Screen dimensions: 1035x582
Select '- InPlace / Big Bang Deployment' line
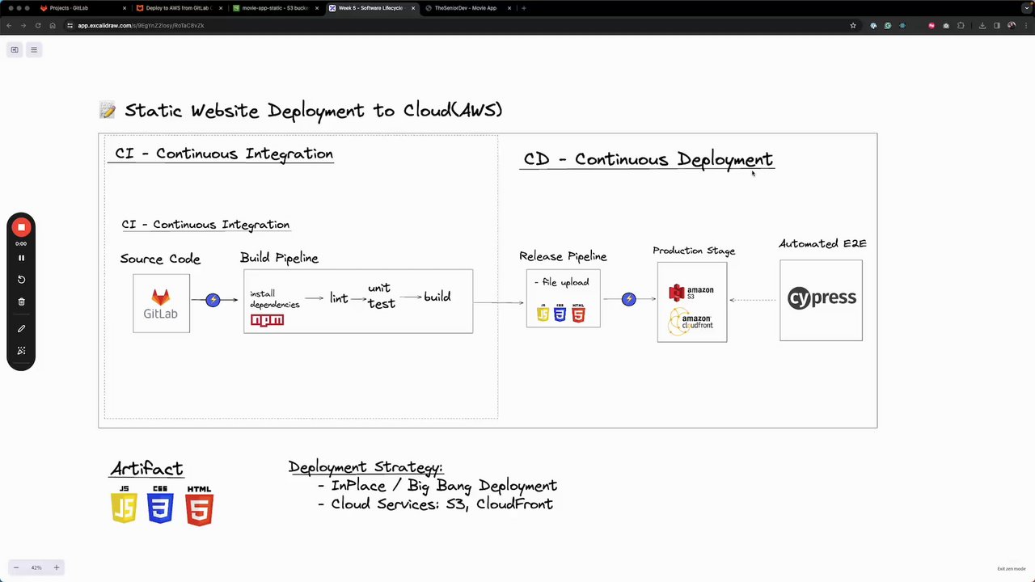[x=437, y=486]
